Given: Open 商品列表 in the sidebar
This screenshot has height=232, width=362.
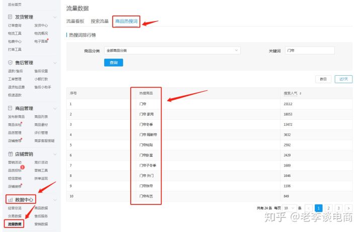Looking at the screenshot, I should (x=41, y=117).
